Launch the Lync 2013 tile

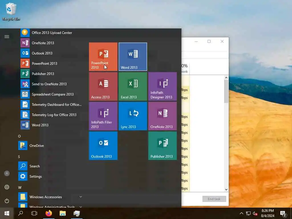(x=133, y=116)
